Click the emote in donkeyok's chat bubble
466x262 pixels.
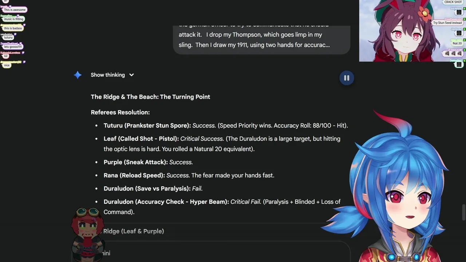[459, 12]
